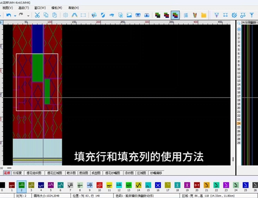Toggle the highlighted layered color squares button
Viewport: 258px width, 198px height.
[175, 15]
